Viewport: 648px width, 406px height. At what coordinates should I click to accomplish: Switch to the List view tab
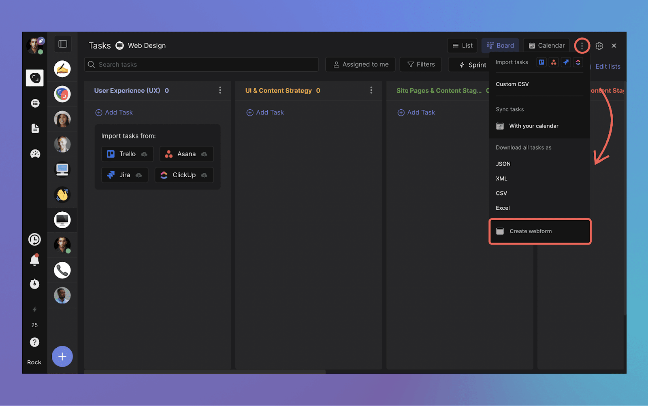click(x=463, y=46)
